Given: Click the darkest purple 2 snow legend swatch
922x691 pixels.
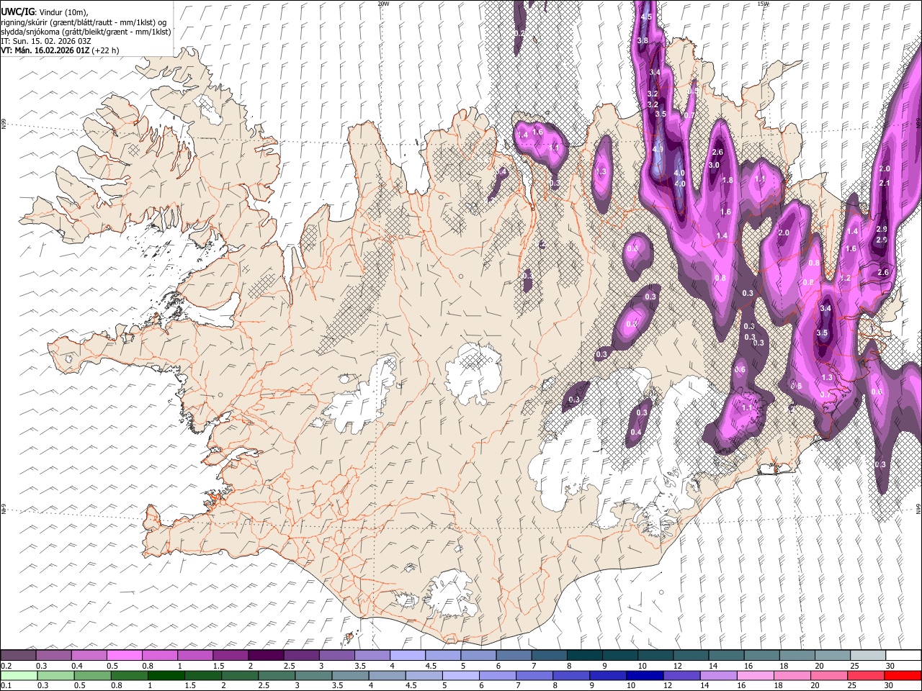Looking at the screenshot, I should pos(266,655).
